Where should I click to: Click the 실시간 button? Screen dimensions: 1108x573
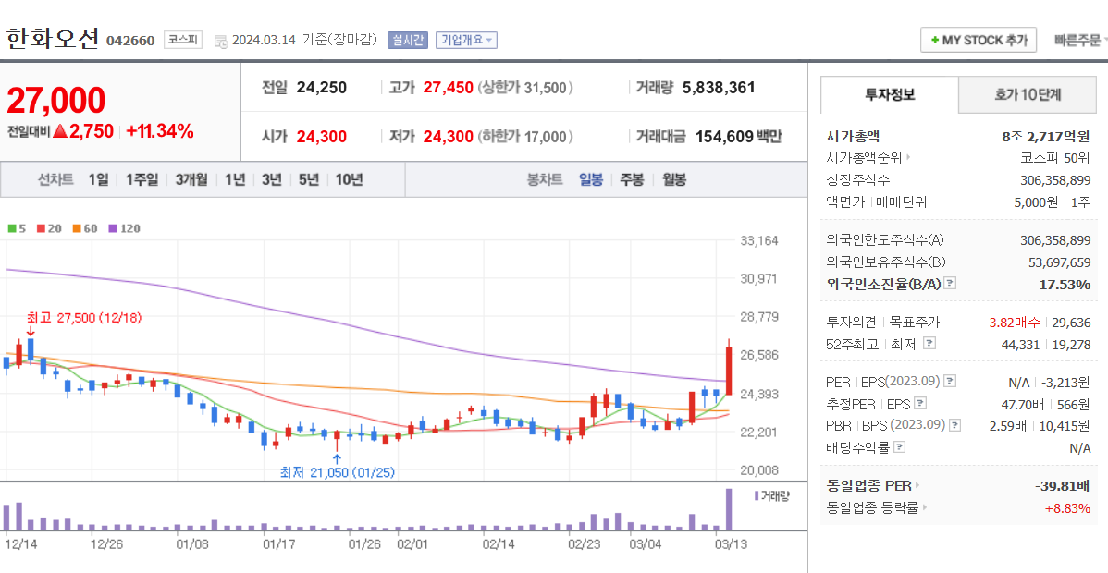[x=408, y=41]
